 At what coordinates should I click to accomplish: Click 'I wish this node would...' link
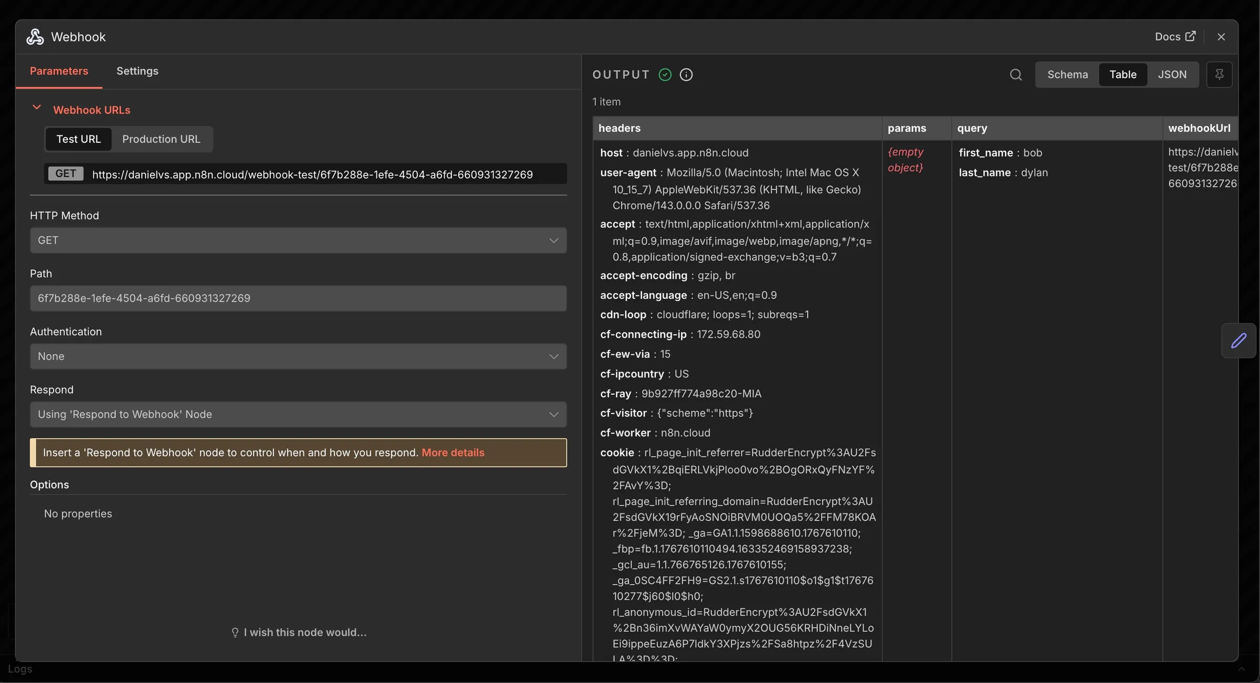click(305, 633)
